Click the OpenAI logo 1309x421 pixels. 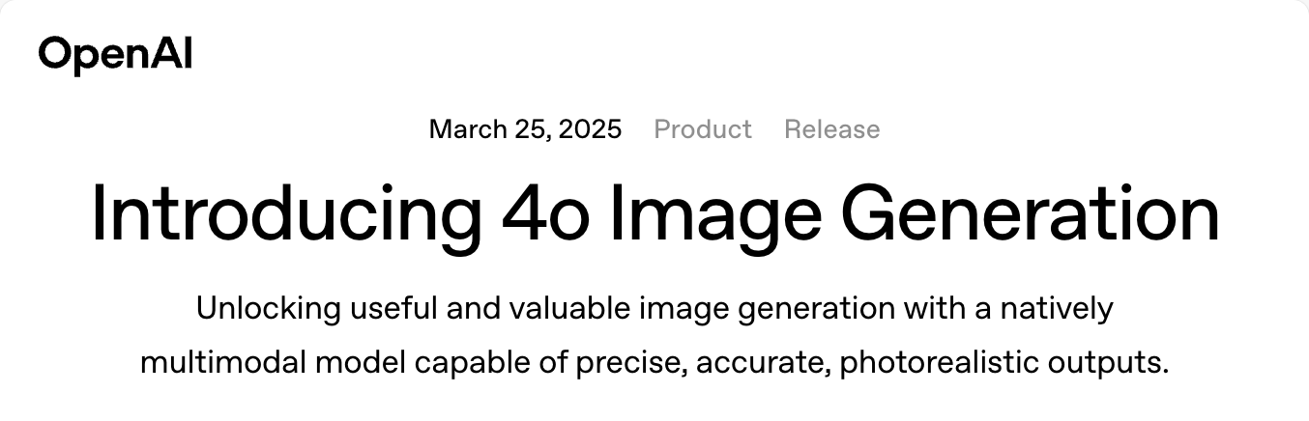pos(116,54)
